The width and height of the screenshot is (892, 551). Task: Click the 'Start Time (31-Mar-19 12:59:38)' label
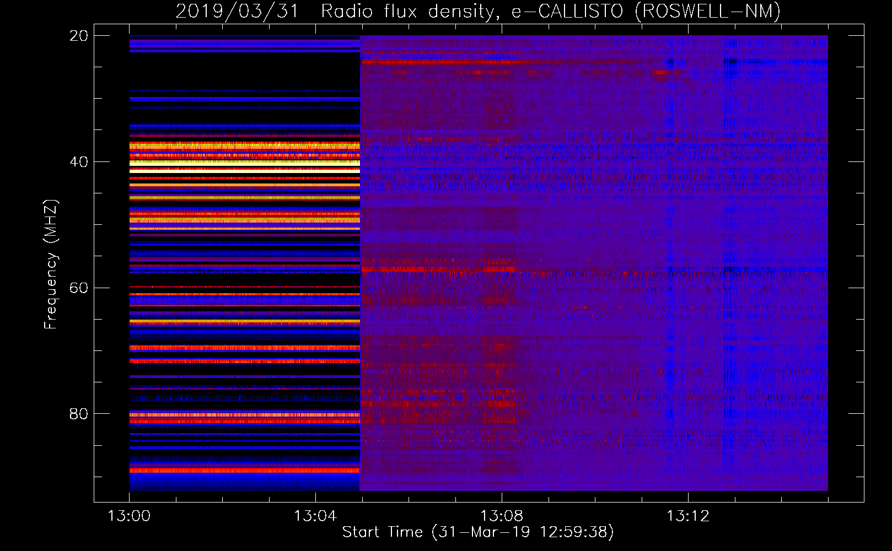tap(478, 532)
